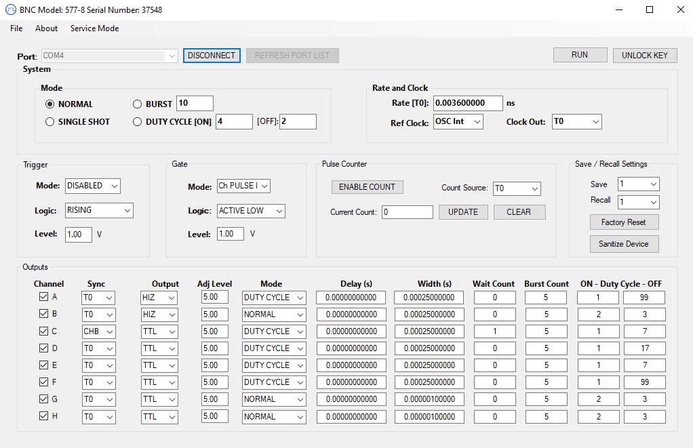Click the Factory Reset button

coord(623,222)
